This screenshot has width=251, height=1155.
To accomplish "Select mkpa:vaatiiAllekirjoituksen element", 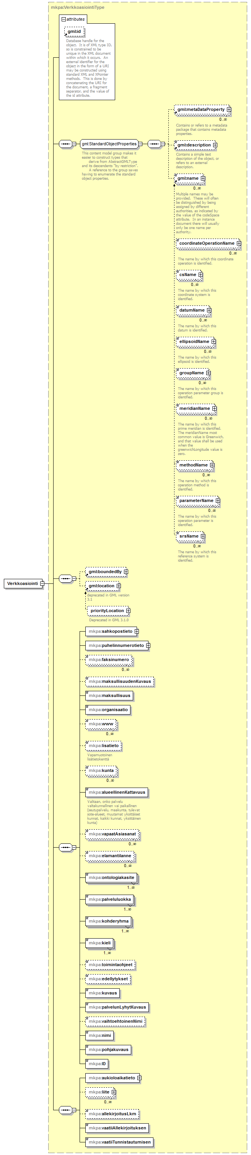I will pyautogui.click(x=117, y=1127).
